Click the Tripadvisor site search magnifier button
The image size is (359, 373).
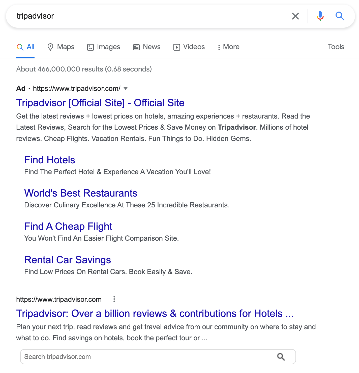(281, 357)
